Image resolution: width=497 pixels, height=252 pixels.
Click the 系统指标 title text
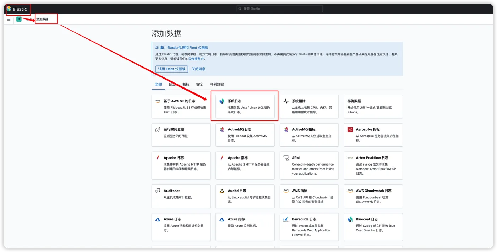click(x=299, y=101)
